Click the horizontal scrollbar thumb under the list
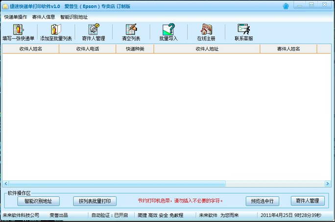Image resolution: width=335 pixels, height=222 pixels. tap(115, 184)
